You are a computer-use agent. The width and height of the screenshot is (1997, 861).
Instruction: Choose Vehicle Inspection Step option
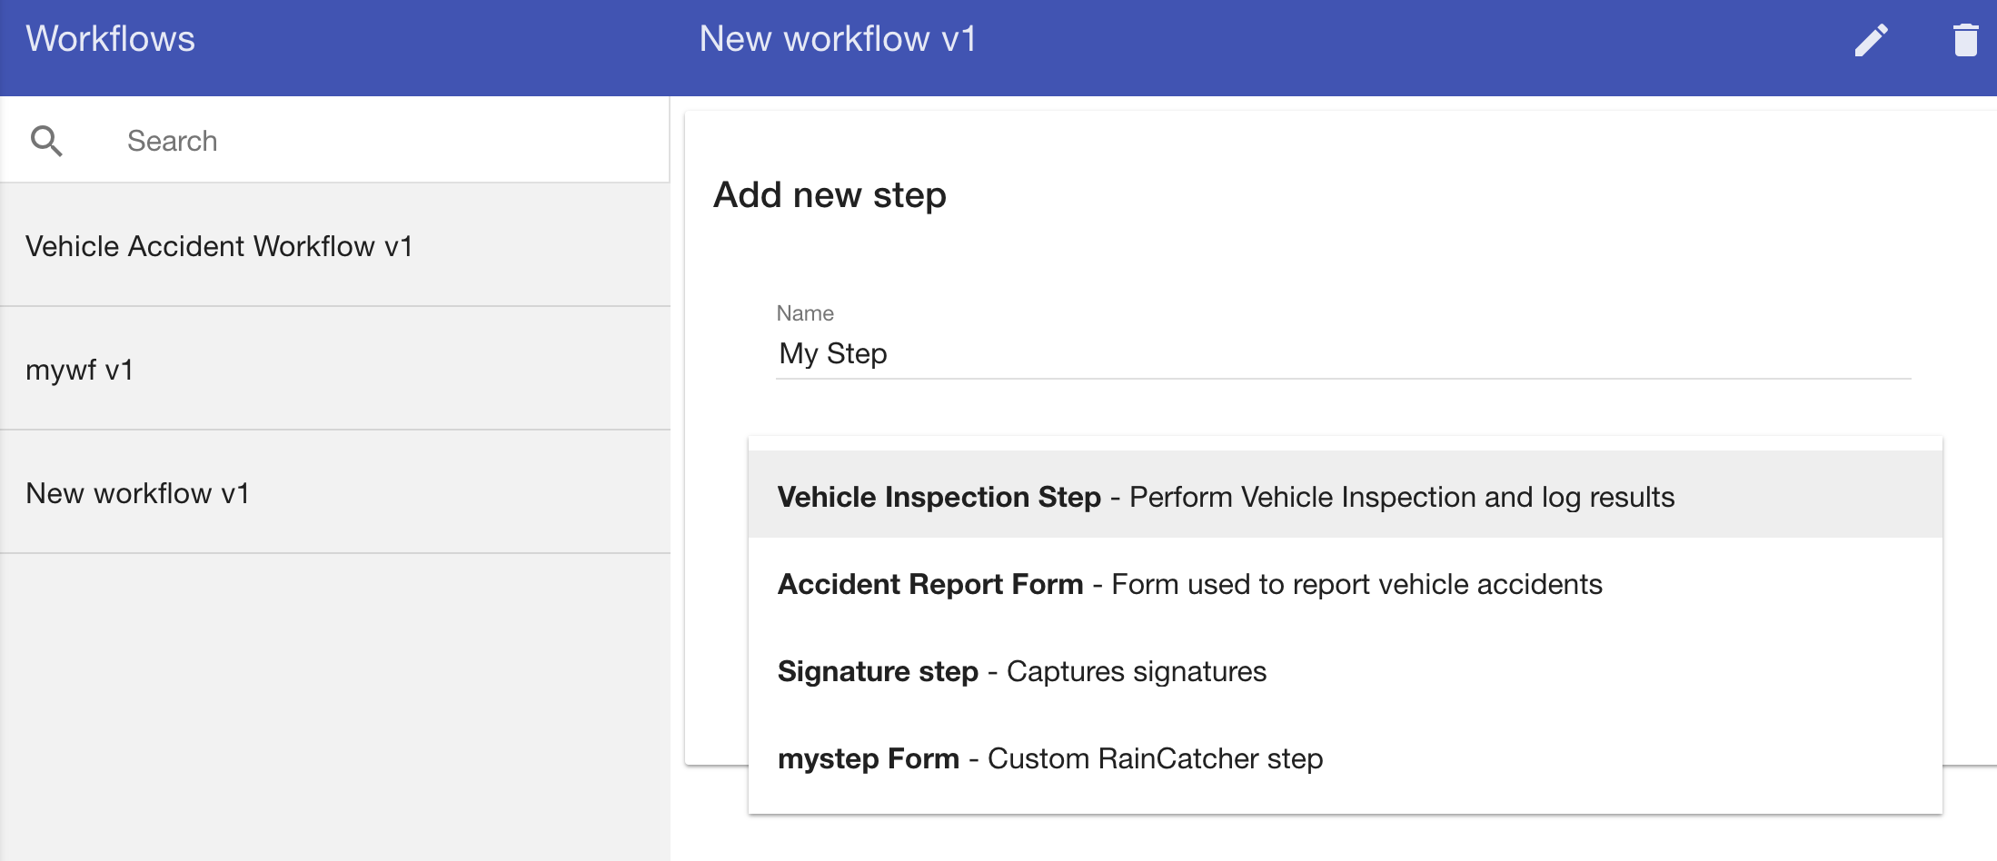(1346, 495)
